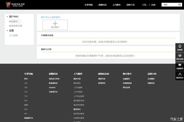The image size is (184, 122).
Task: Open 金融服务 finance sidebar icon
Action: [x=180, y=66]
